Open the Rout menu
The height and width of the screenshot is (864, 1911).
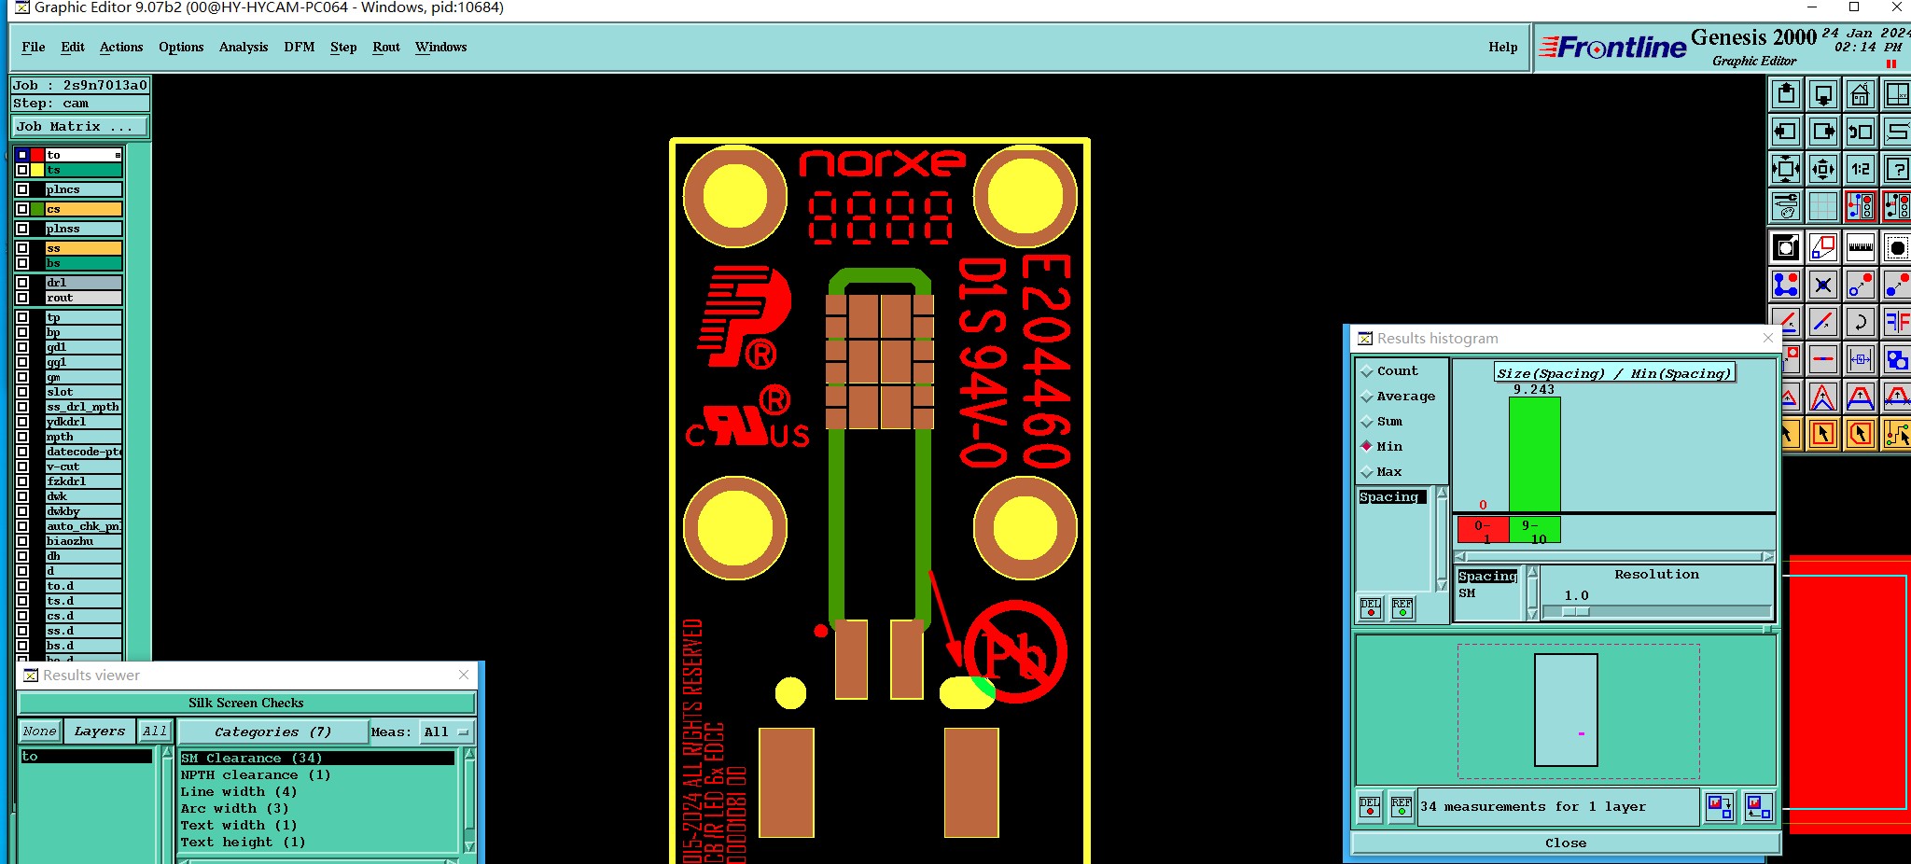[386, 48]
